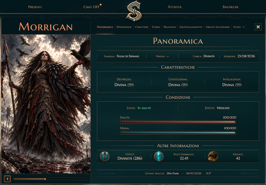
Task: Click the Panoramica section heading
Action: pyautogui.click(x=178, y=41)
